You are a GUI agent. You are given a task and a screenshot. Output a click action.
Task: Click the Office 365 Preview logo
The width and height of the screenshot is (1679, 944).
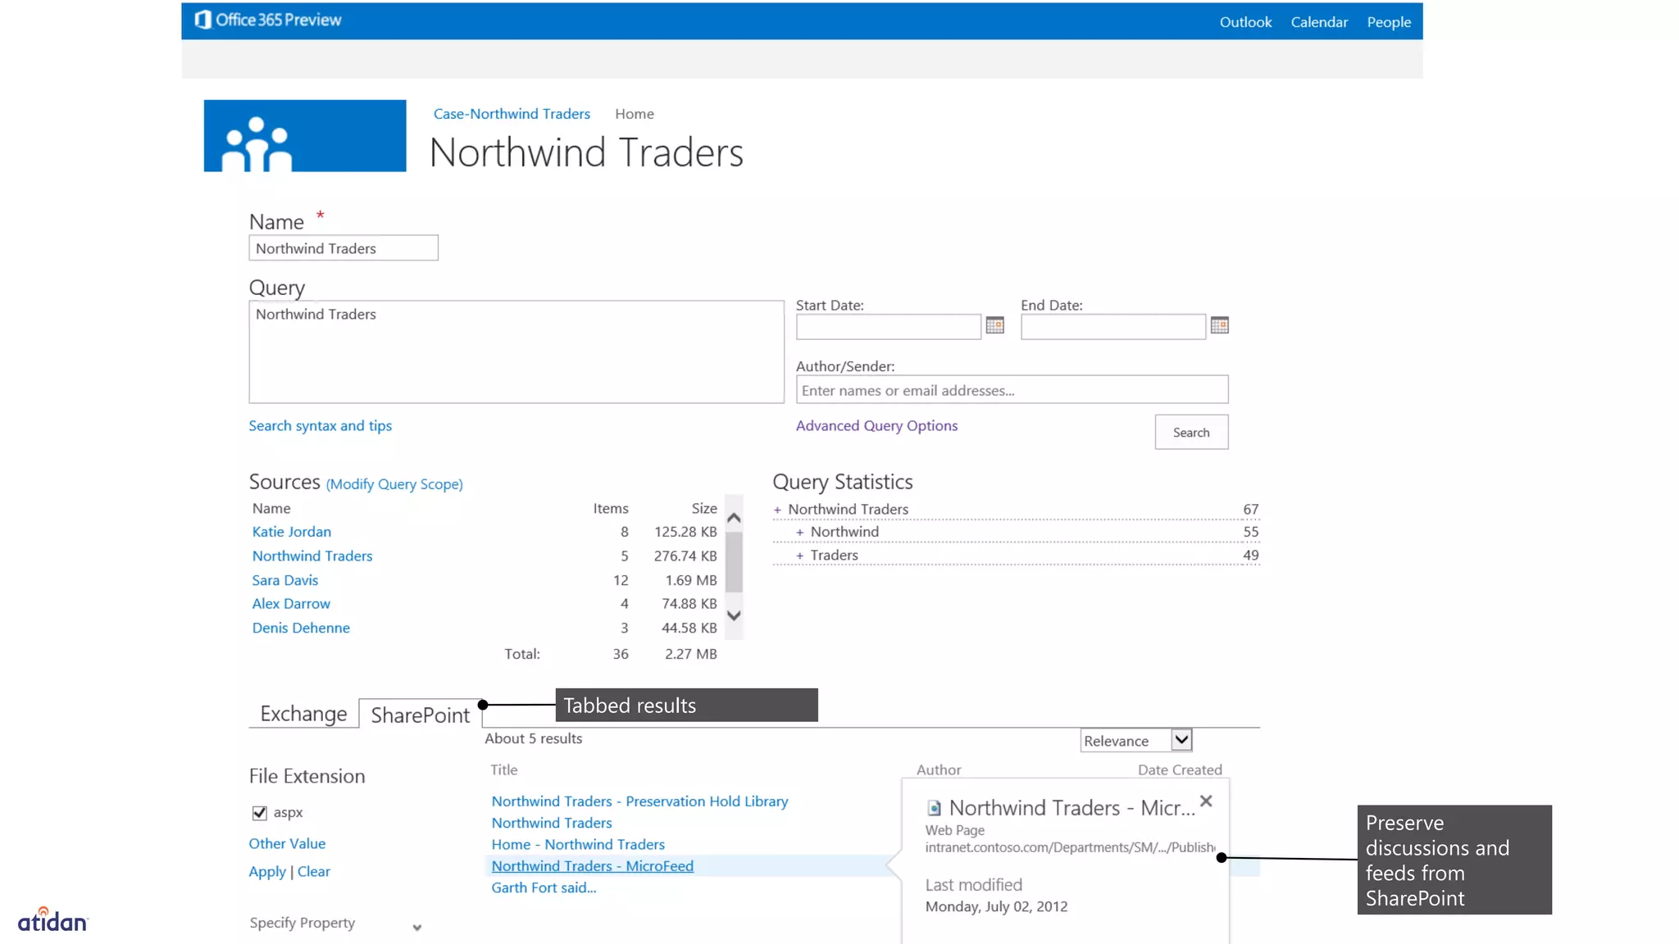click(x=268, y=20)
